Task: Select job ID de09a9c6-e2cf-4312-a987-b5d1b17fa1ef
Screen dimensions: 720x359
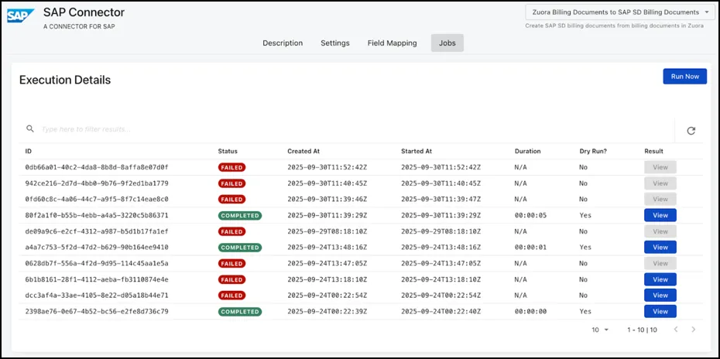Action: [97, 231]
